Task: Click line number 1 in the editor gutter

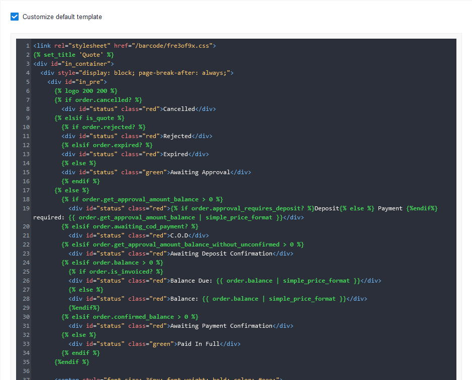Action: tap(28, 46)
